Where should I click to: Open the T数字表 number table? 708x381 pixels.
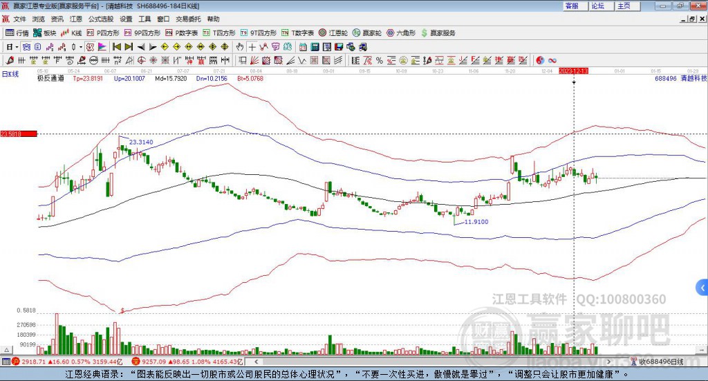pos(297,33)
